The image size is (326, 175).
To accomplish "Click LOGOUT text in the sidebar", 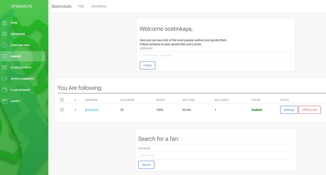I will 15,101.
